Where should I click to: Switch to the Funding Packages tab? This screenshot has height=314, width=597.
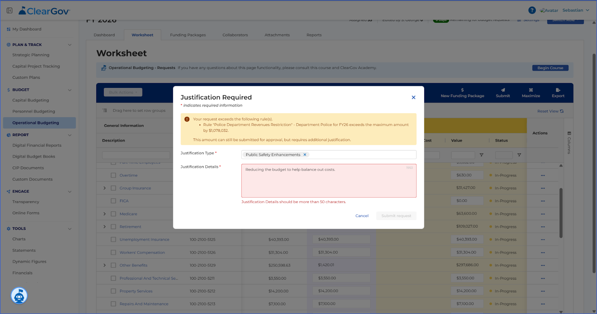[188, 35]
